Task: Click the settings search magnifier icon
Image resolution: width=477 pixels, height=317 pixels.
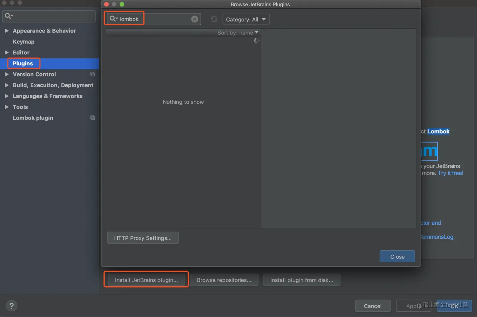Action: [9, 16]
